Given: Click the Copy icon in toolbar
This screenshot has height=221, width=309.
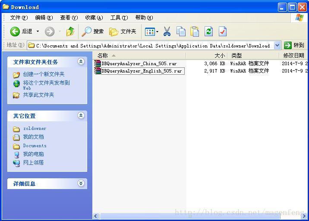Looking at the screenshot, I should click(x=181, y=32).
